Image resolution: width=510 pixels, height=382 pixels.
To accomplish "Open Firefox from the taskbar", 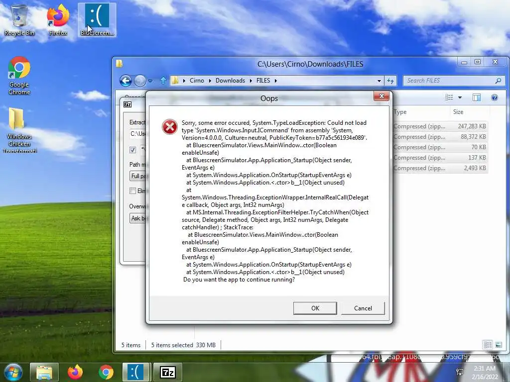I will click(x=75, y=372).
